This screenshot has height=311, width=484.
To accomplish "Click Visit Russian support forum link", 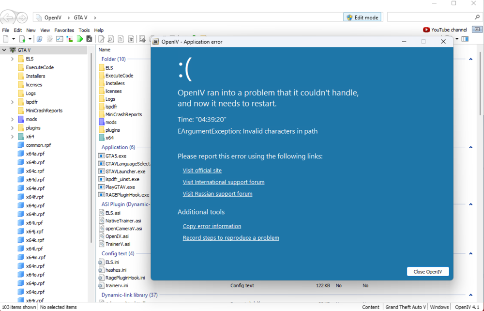I will tap(217, 194).
